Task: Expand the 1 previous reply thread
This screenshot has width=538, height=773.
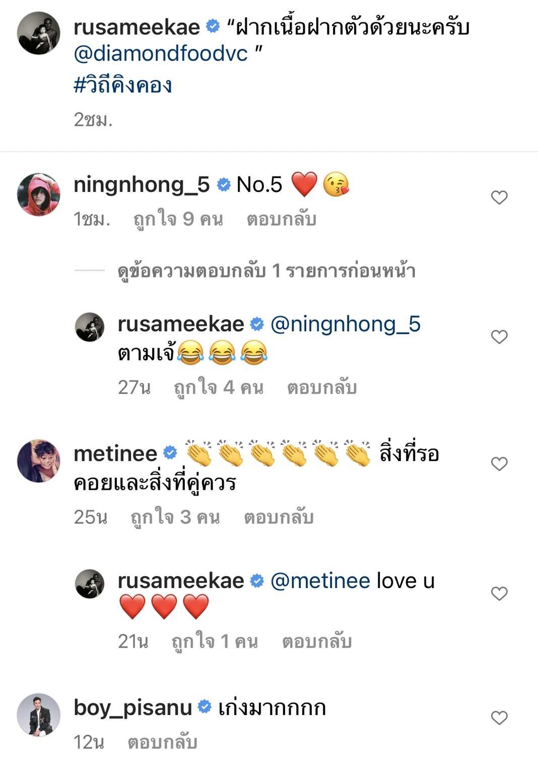Action: (x=266, y=271)
